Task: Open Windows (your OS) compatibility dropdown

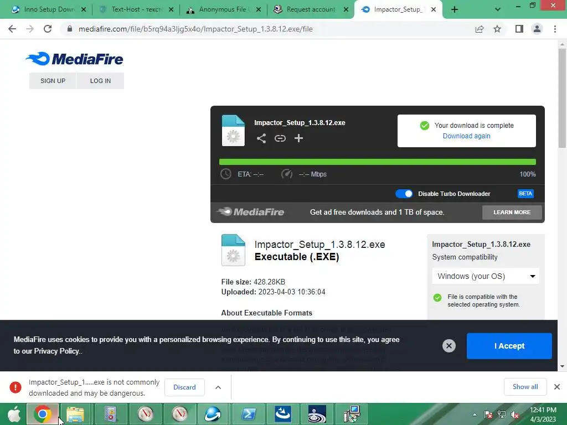Action: point(486,276)
